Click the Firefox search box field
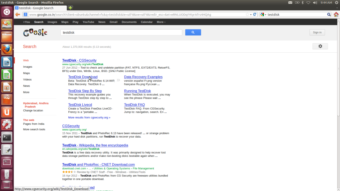 (x=297, y=15)
